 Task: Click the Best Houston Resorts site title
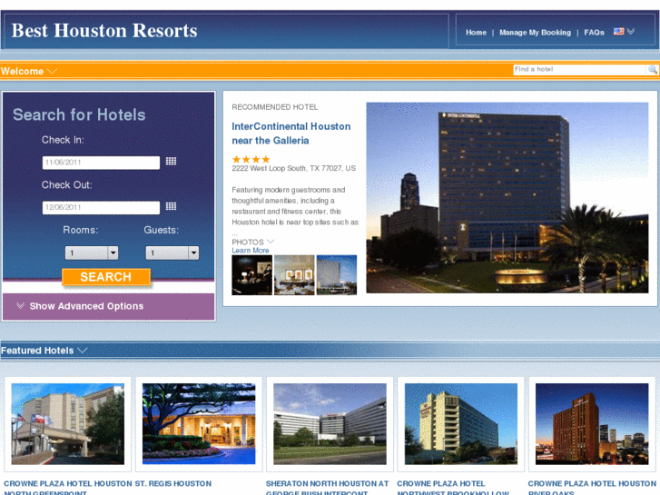pos(104,31)
